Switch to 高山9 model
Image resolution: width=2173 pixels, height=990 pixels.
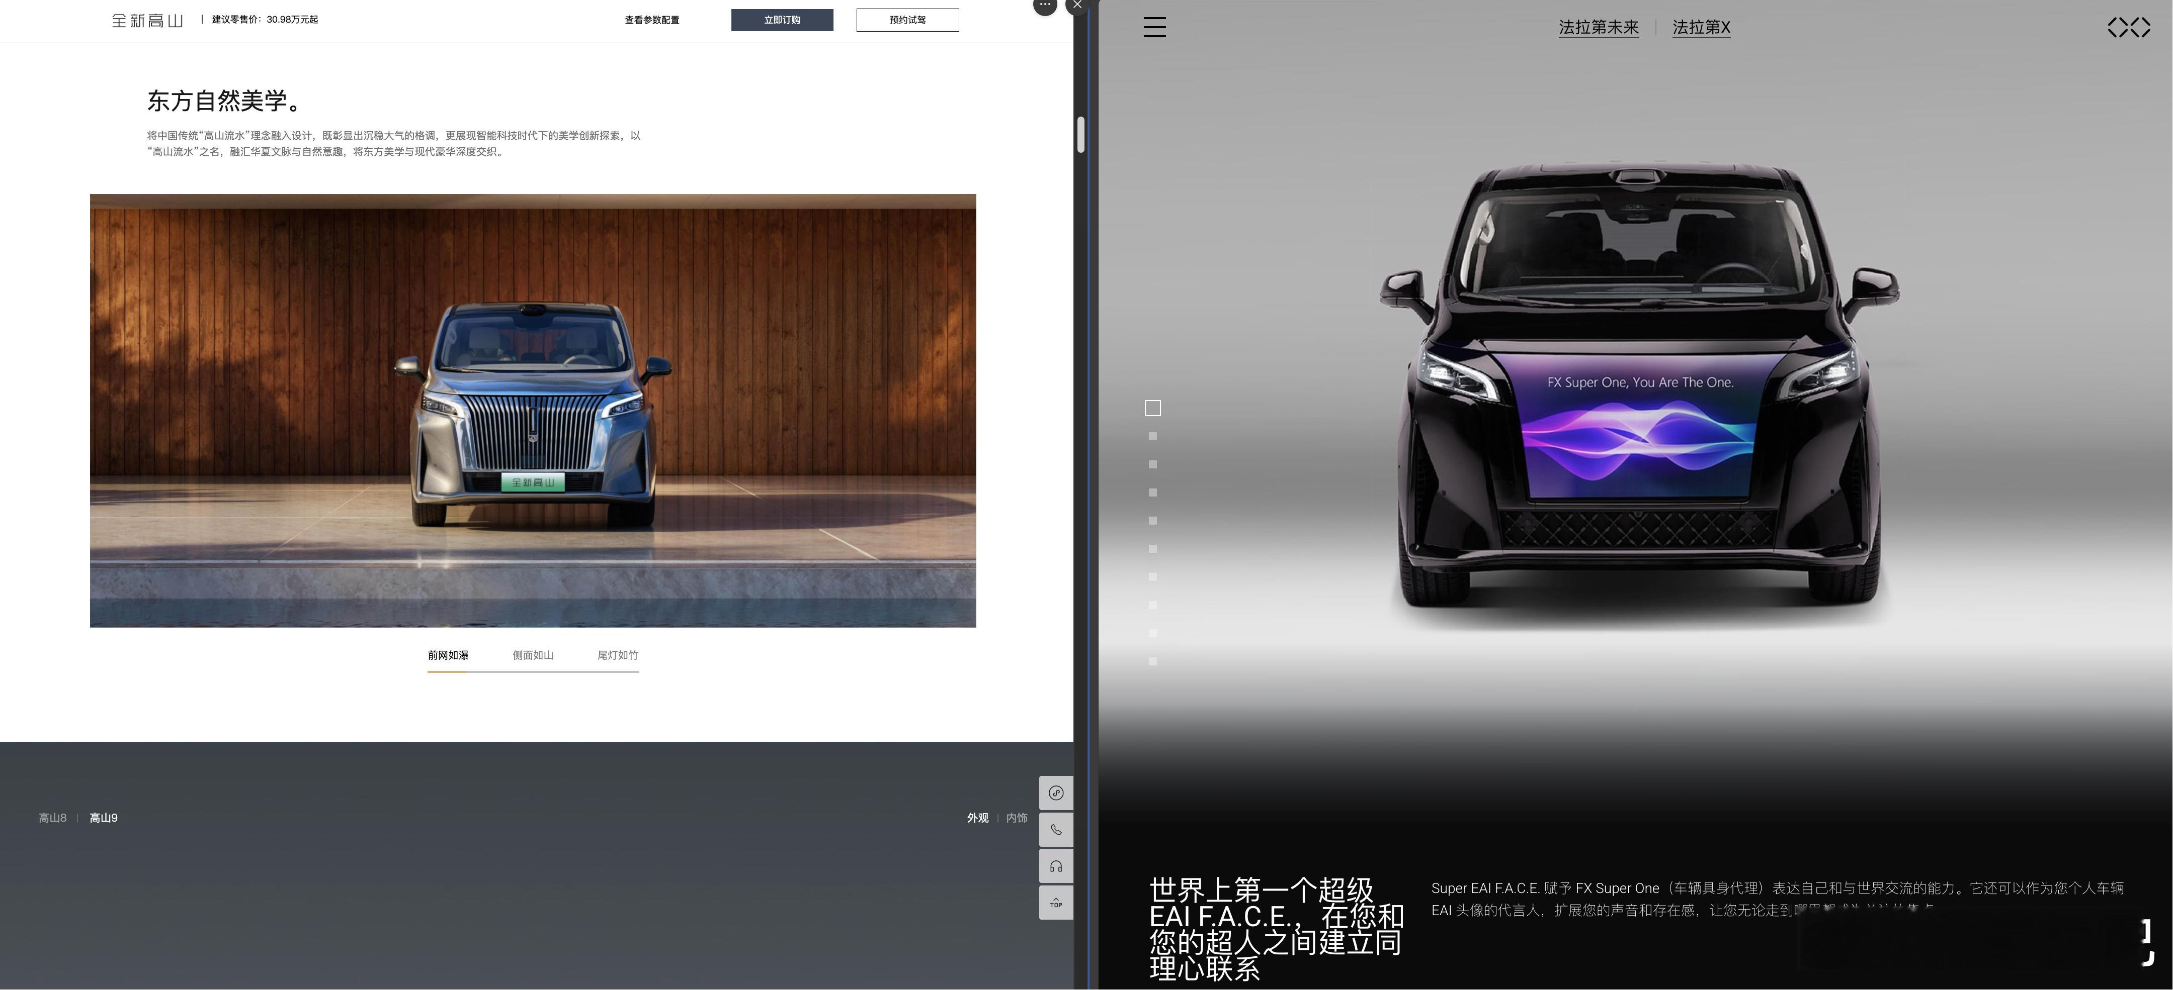[104, 818]
